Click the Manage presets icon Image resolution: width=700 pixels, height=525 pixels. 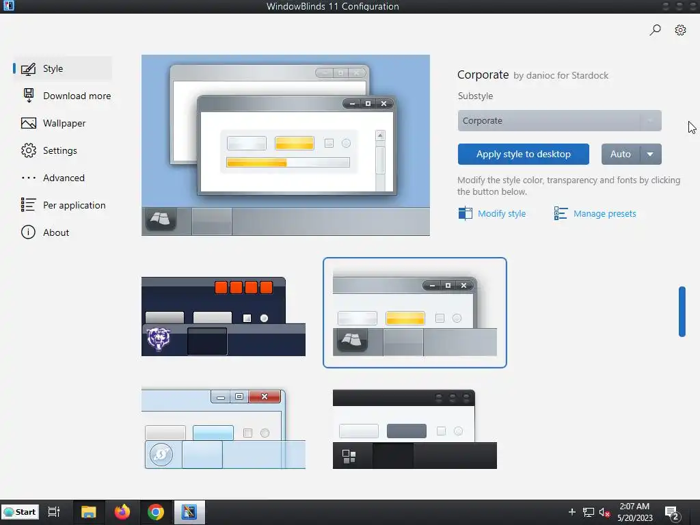[561, 213]
